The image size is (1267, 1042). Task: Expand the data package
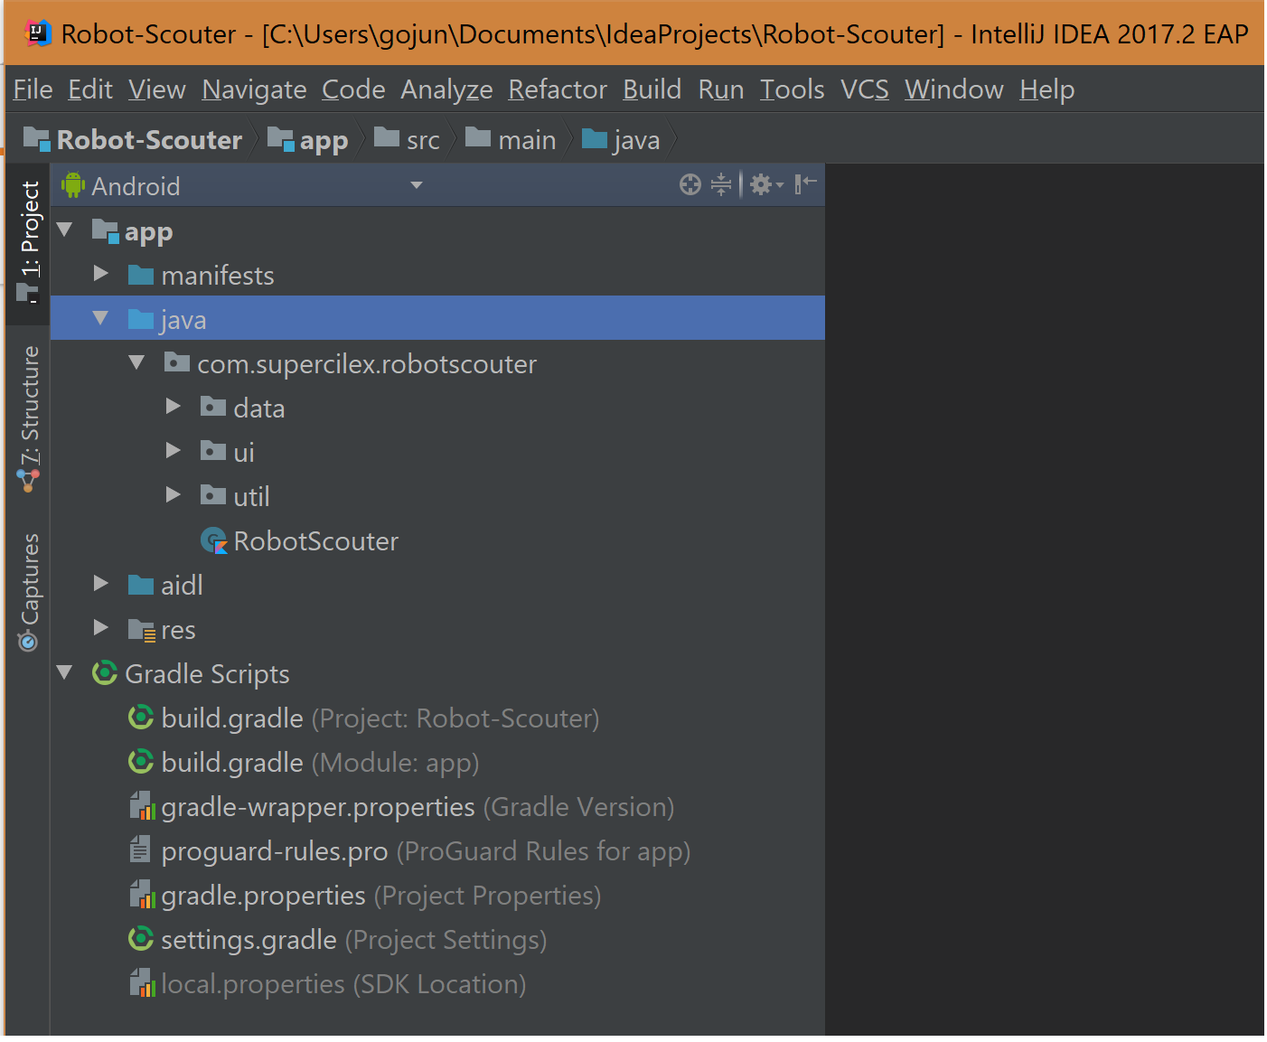click(x=173, y=407)
